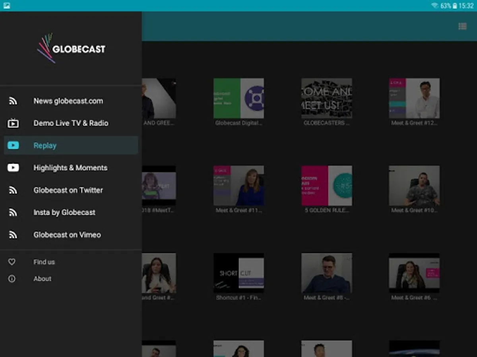
Task: Click the RSS icon beside Insta by Globecast
Action: [x=13, y=213]
